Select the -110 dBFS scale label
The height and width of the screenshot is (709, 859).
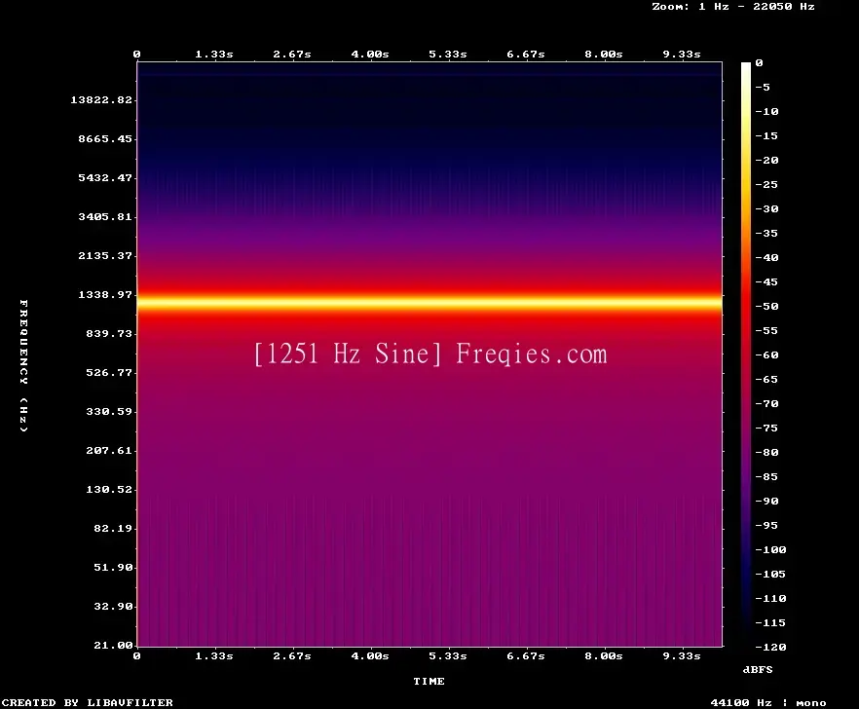[770, 598]
